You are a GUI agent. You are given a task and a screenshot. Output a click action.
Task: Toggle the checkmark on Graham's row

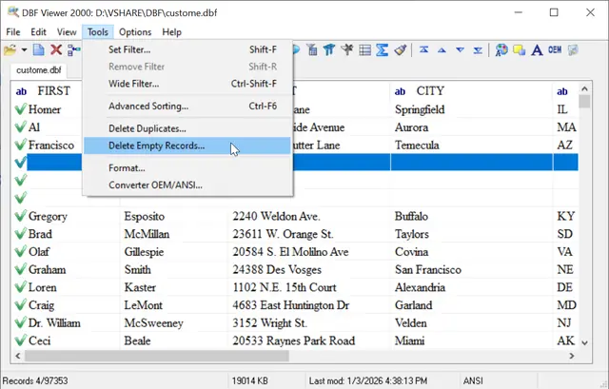(x=21, y=269)
